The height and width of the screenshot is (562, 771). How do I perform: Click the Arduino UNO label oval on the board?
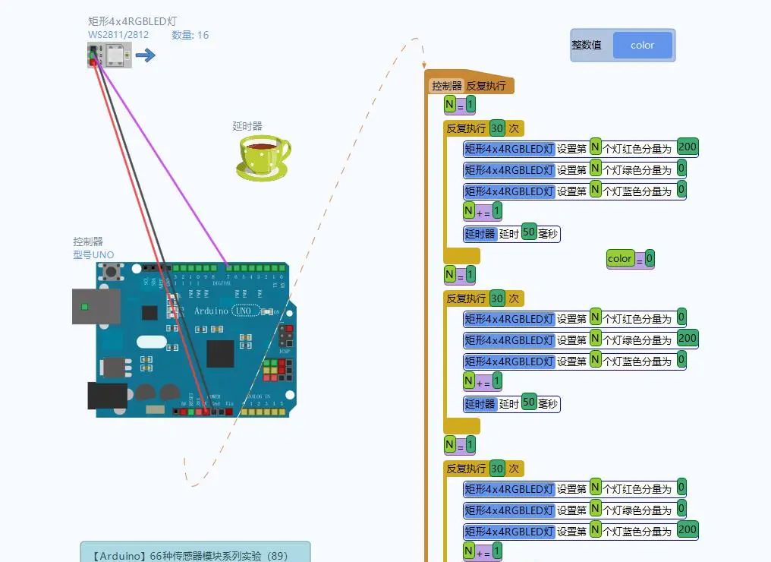pyautogui.click(x=245, y=311)
